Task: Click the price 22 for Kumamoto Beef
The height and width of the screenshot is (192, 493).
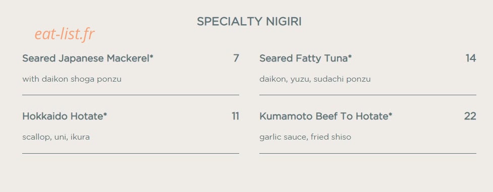Action: (470, 116)
